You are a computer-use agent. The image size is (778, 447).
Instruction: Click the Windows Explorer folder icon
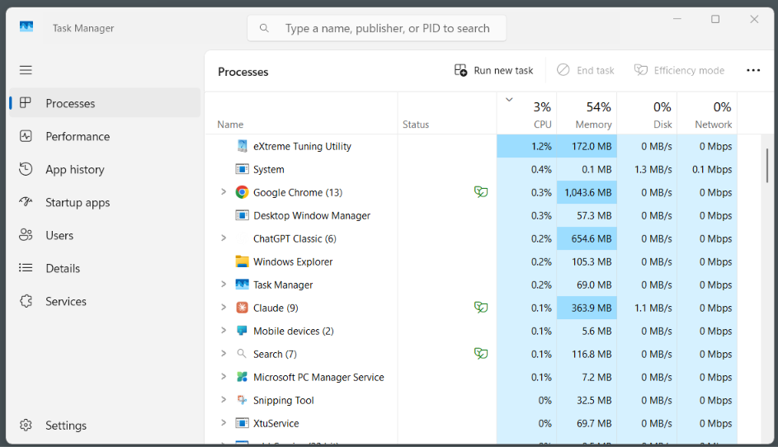[242, 261]
